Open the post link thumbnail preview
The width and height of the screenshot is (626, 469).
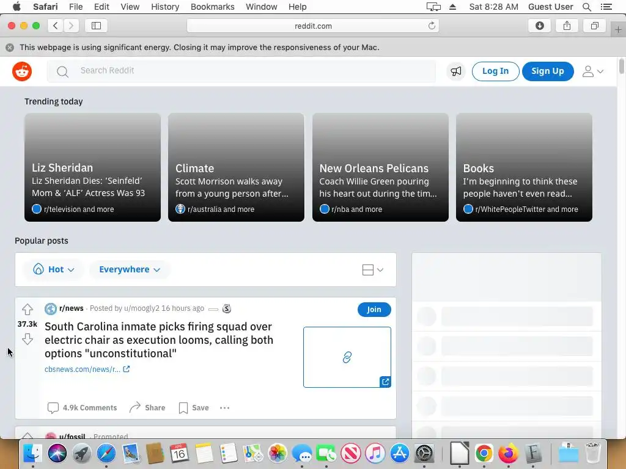[347, 357]
